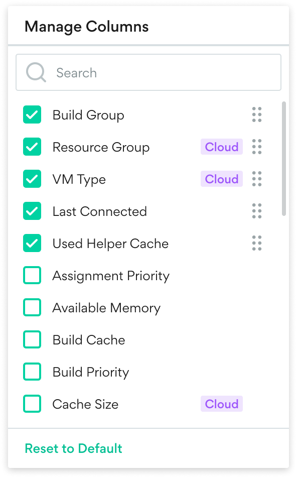Check the Available Memory checkbox
The height and width of the screenshot is (478, 297).
(x=32, y=307)
